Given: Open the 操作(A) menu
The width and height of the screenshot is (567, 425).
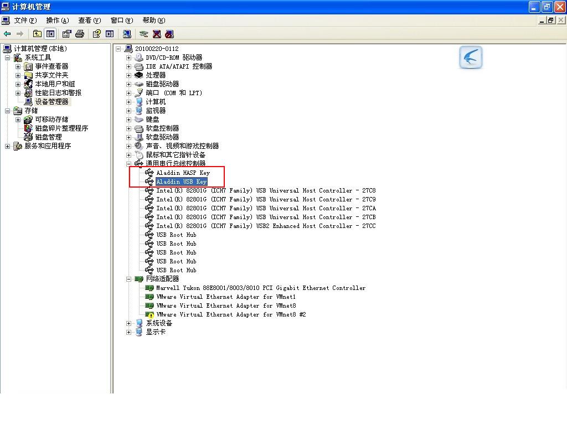Looking at the screenshot, I should click(x=58, y=20).
